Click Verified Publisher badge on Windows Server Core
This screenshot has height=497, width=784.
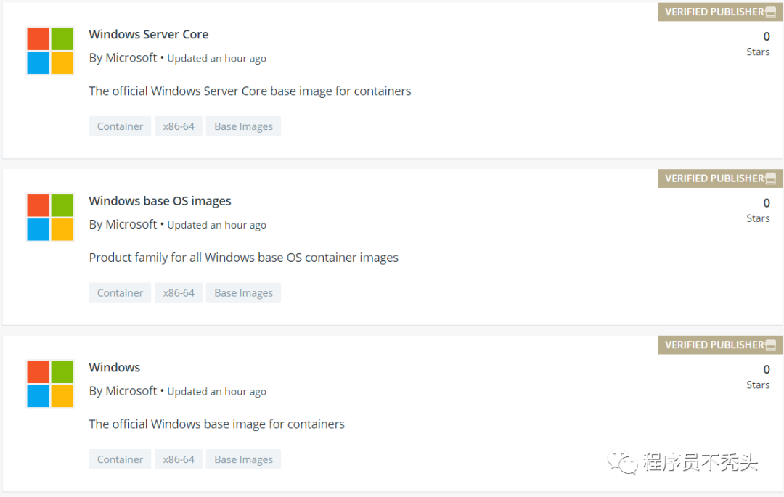tap(720, 12)
